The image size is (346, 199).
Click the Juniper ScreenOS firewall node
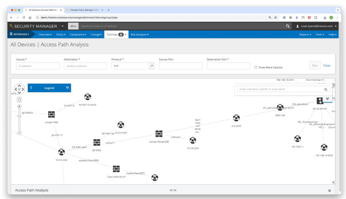click(x=159, y=133)
